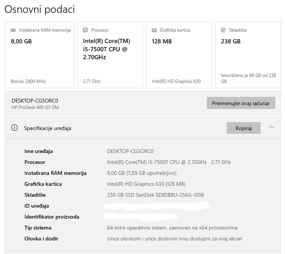Click the RAM memory chip icon
The image size is (285, 254).
(14, 30)
